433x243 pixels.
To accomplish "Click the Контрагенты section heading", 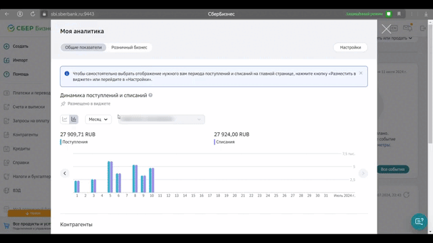I will [76, 225].
